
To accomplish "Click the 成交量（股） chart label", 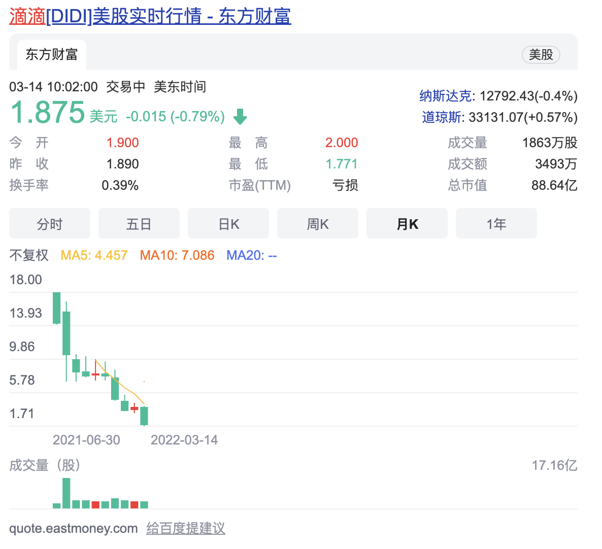I will tap(45, 466).
